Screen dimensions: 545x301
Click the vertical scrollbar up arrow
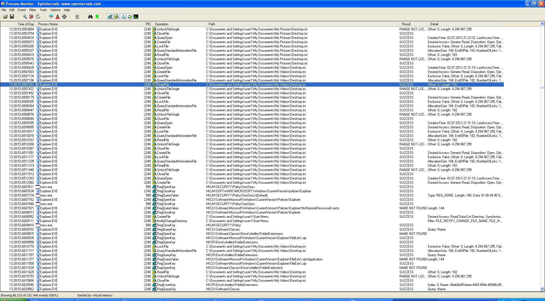pos(542,24)
